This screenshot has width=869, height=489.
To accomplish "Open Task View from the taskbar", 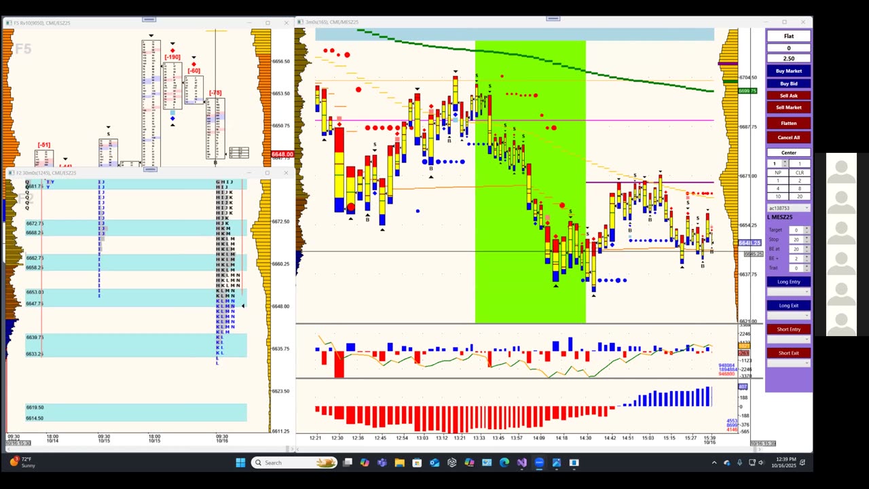I will pos(348,463).
